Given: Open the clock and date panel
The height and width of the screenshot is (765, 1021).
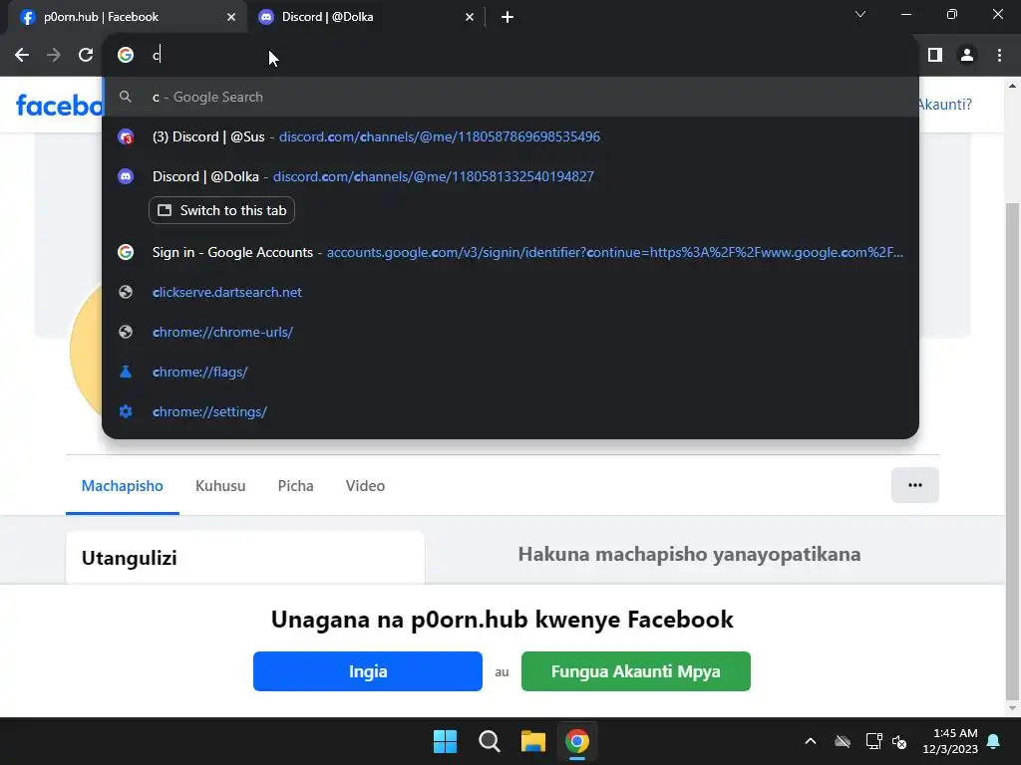Looking at the screenshot, I should (950, 741).
